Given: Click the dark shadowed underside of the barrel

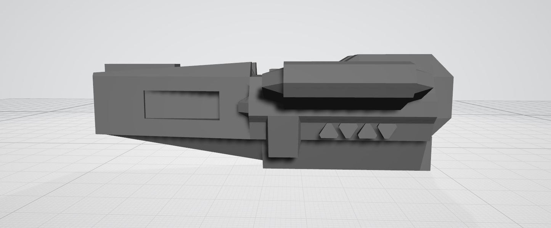Looking at the screenshot, I should coord(343,103).
